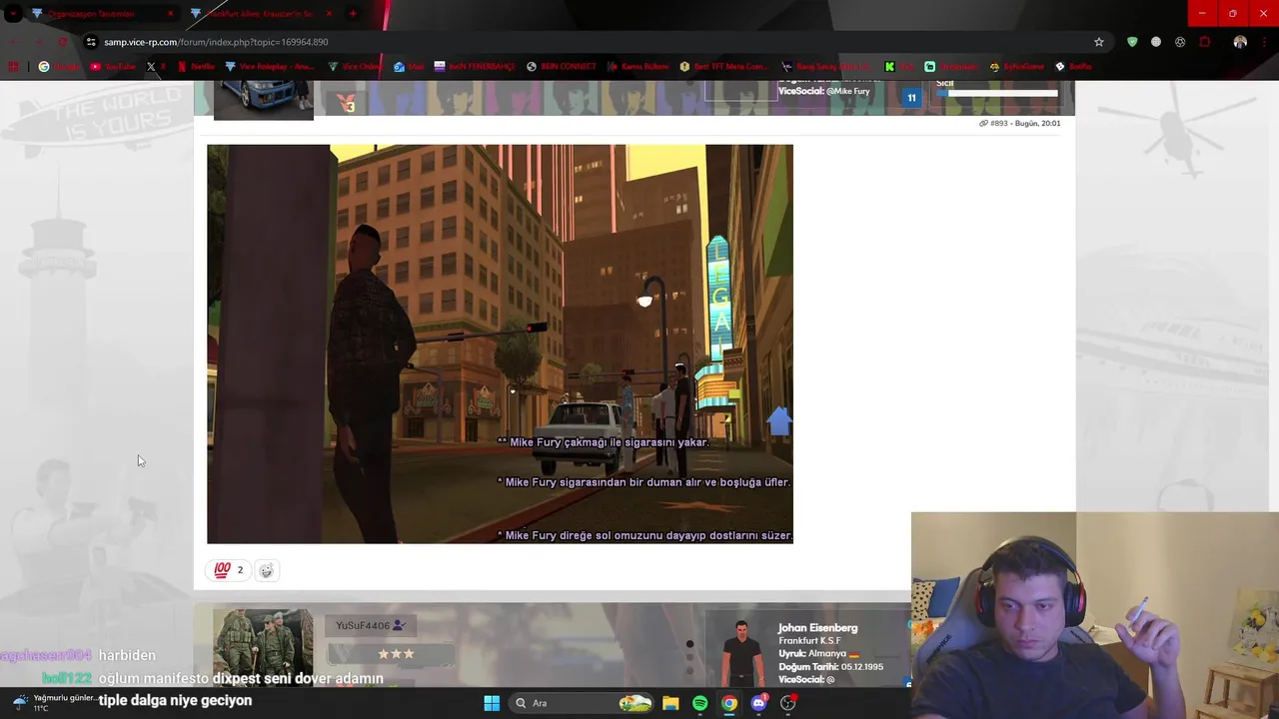Viewport: 1279px width, 719px height.
Task: Open the apps grid in bookmarks bar
Action: [x=14, y=67]
